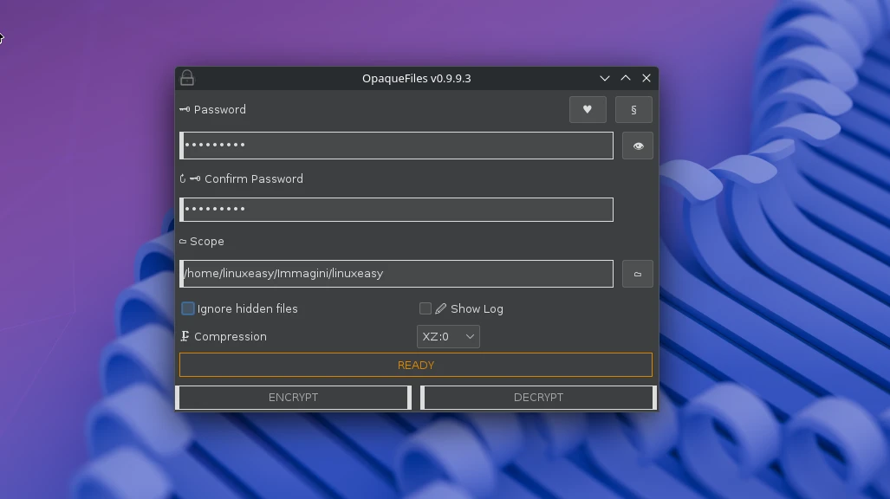This screenshot has width=890, height=499.
Task: Open the XZ:0 compression dropdown
Action: (447, 336)
